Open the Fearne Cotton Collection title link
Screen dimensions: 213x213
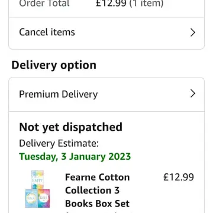[98, 191]
